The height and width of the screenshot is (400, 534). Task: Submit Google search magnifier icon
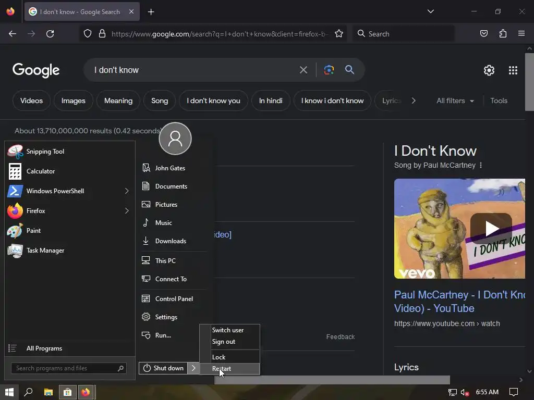tap(349, 70)
